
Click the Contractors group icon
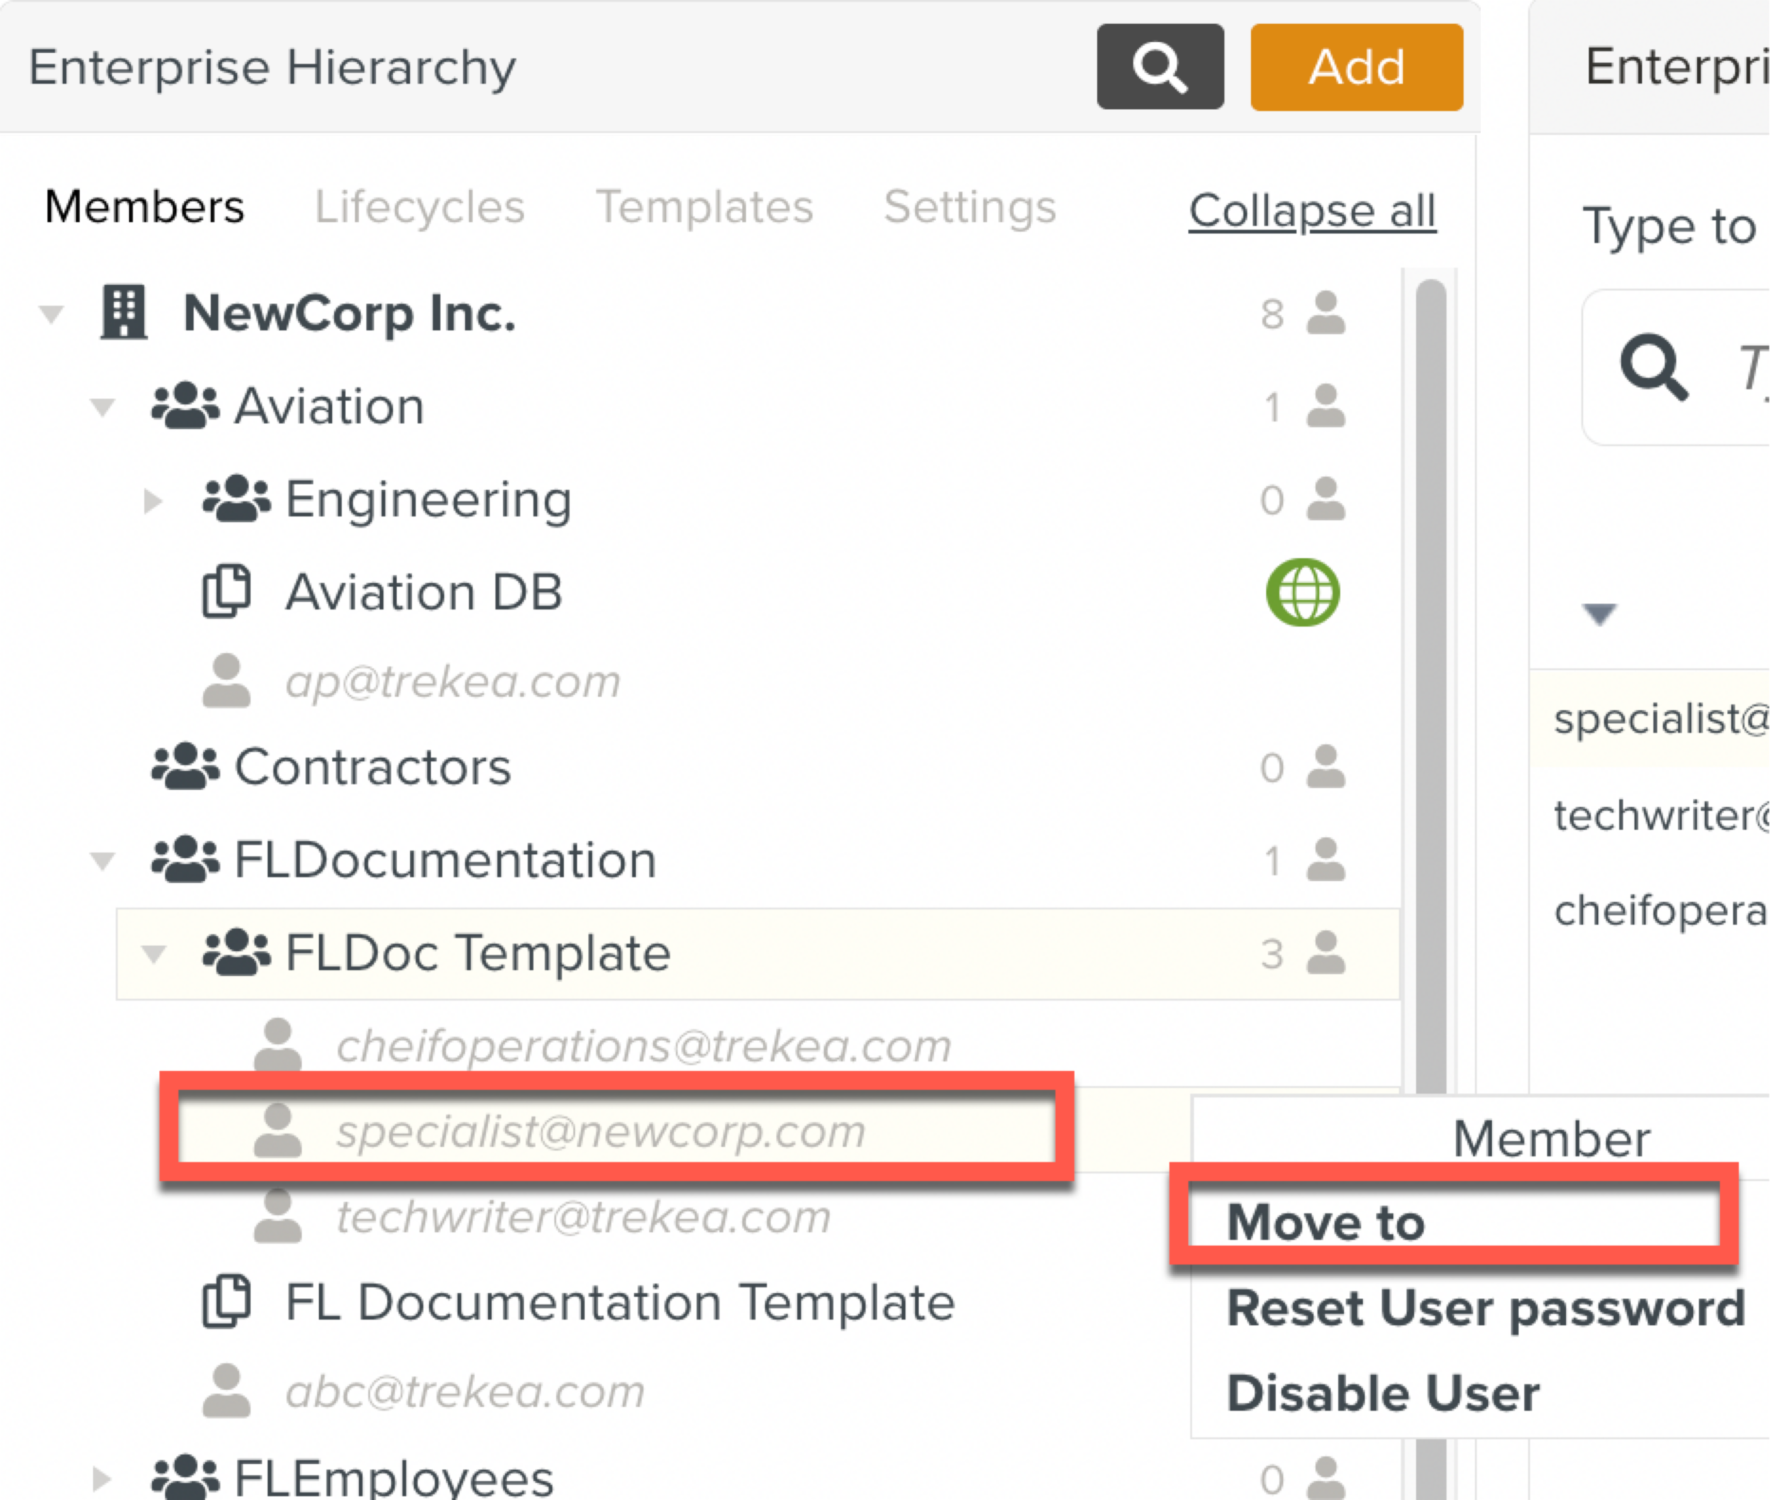coord(184,766)
